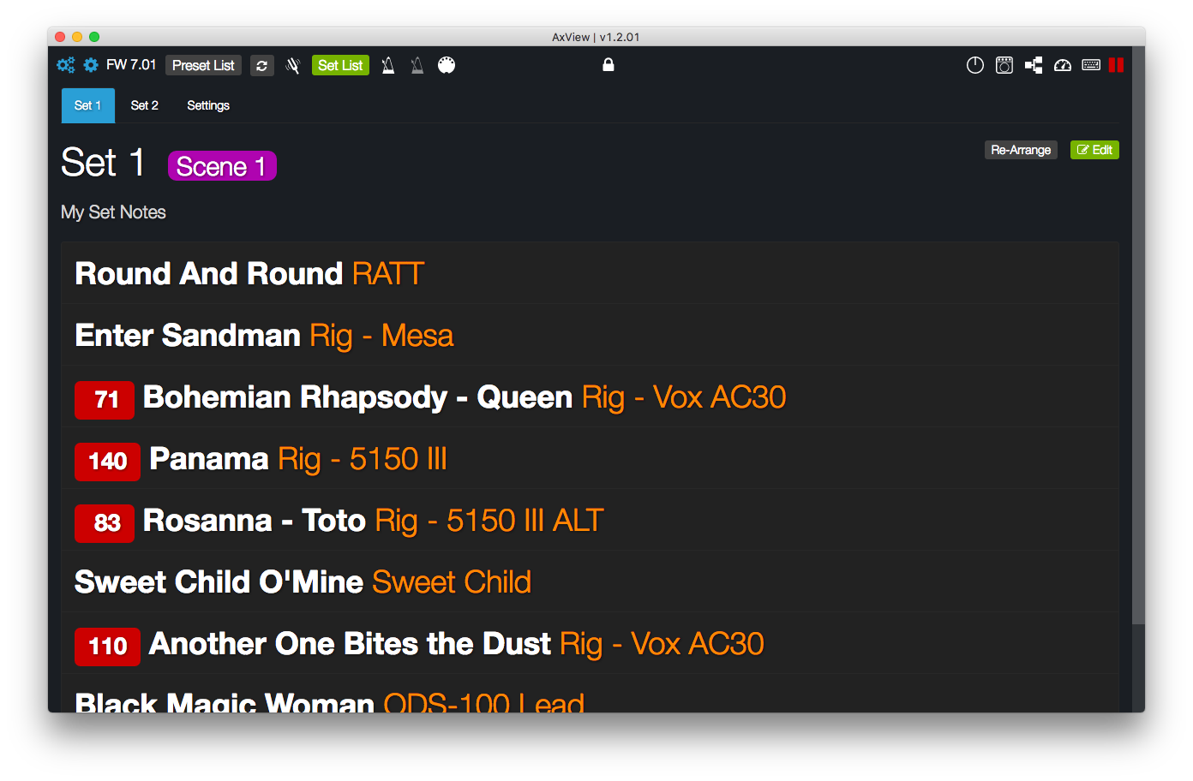
Task: Open the Preset List view
Action: pyautogui.click(x=203, y=65)
